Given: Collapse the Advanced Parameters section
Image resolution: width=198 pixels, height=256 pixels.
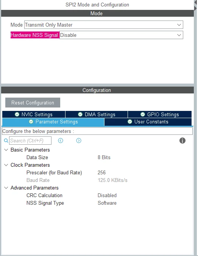Looking at the screenshot, I should coord(6,188).
